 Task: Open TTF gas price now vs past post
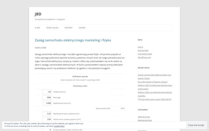coord(155,99)
